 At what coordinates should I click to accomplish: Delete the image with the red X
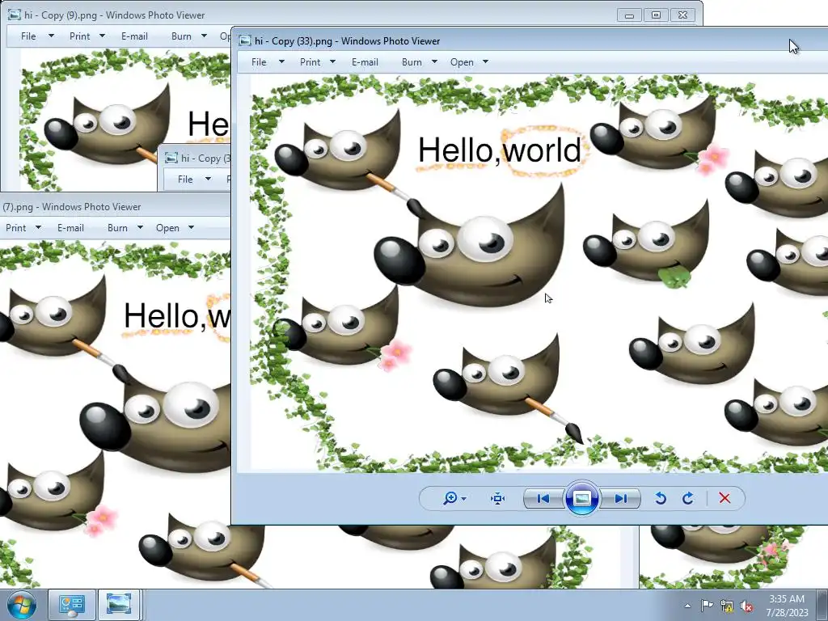724,498
